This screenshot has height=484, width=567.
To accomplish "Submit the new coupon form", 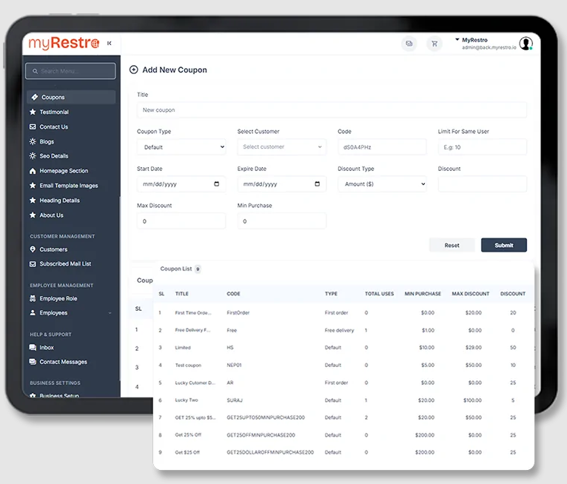I will pyautogui.click(x=504, y=245).
